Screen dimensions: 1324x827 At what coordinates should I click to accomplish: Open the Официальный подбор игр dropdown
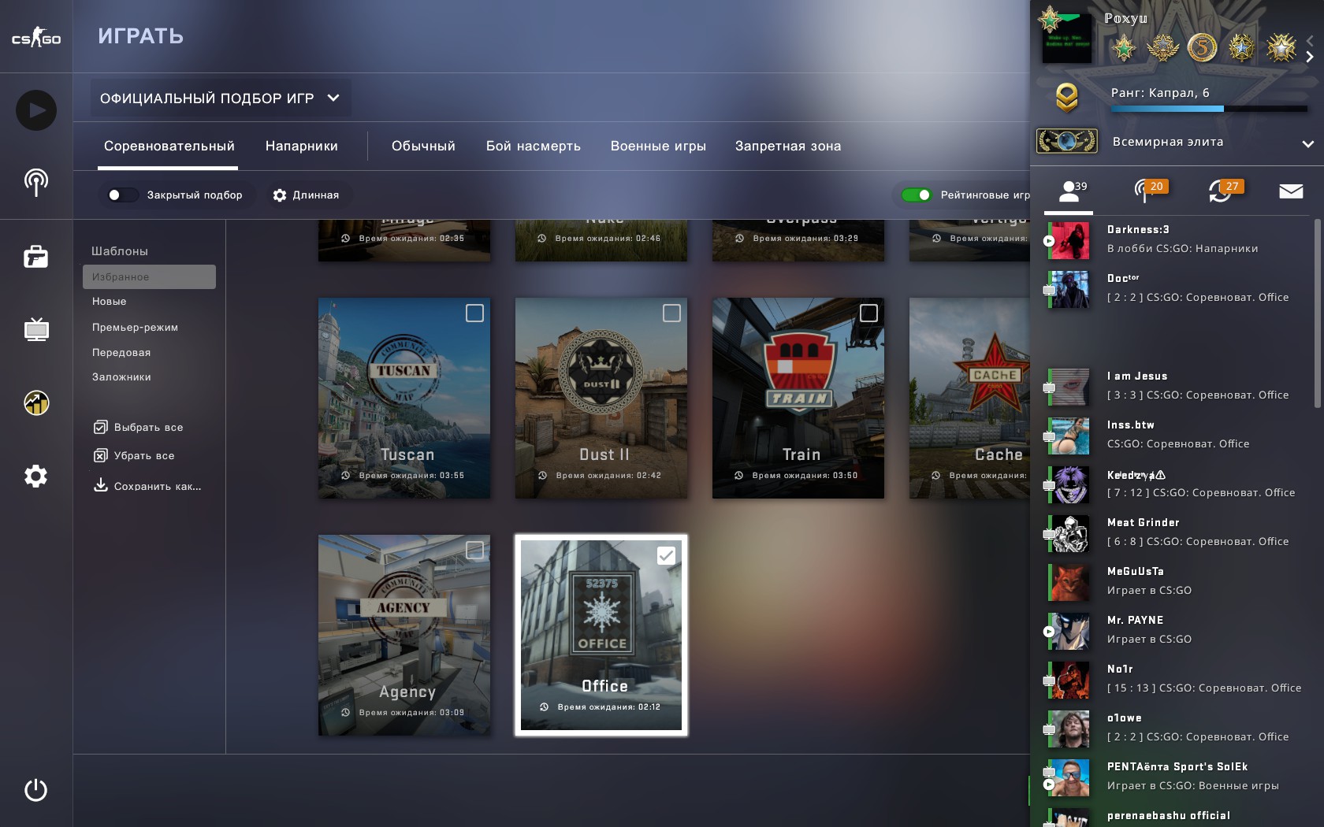click(x=221, y=98)
